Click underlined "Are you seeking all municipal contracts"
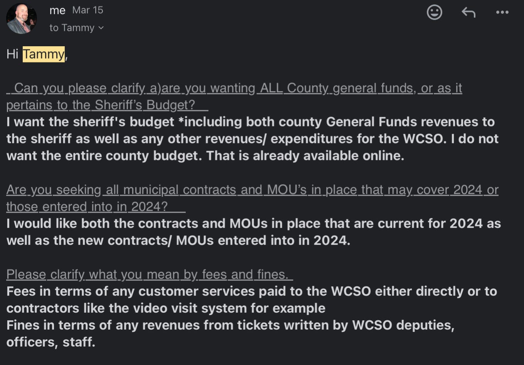 (252, 190)
